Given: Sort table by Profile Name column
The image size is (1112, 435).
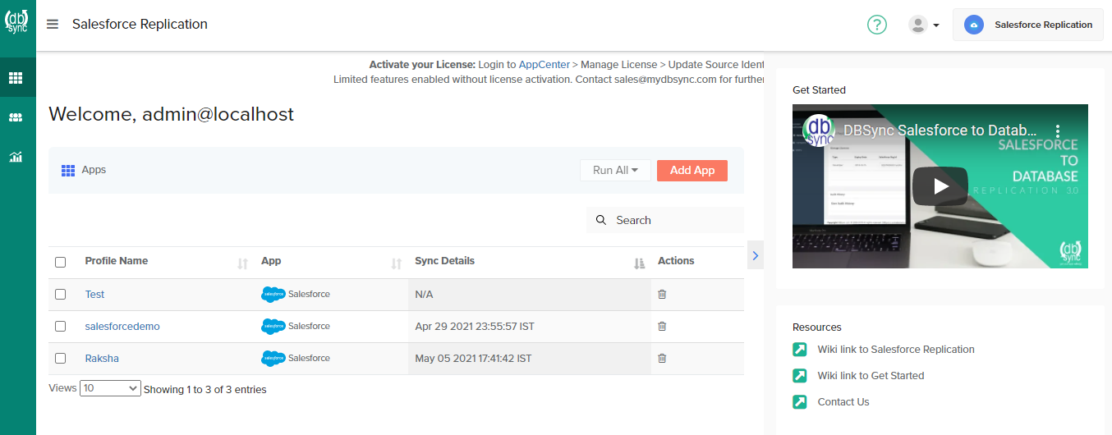Looking at the screenshot, I should tap(242, 263).
